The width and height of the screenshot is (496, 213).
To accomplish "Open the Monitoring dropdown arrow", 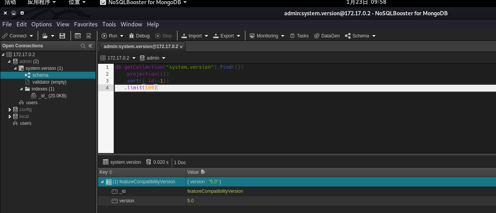I will (283, 36).
